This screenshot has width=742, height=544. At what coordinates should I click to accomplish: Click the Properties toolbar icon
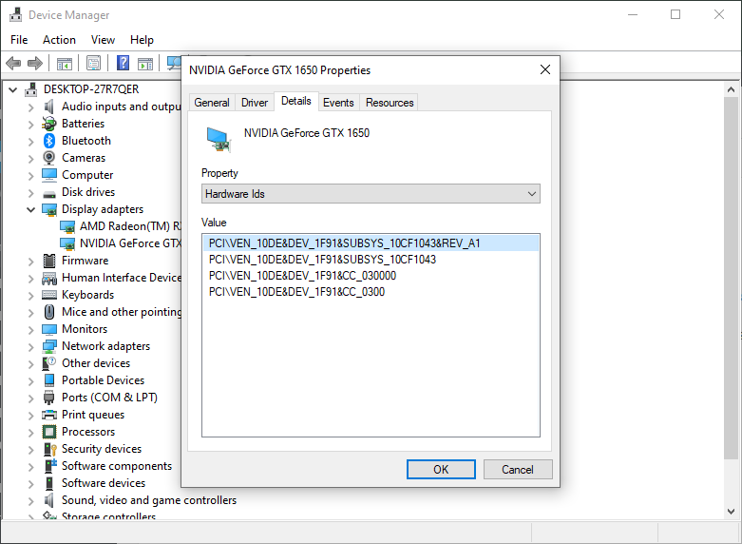tap(94, 64)
